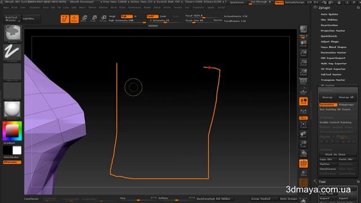The height and width of the screenshot is (203, 361).
Task: Toggle Symmetry in UV Master
Action: (328, 105)
